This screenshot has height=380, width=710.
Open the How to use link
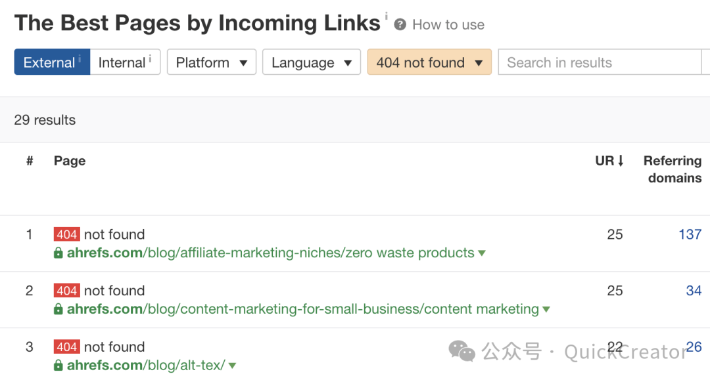coord(448,25)
